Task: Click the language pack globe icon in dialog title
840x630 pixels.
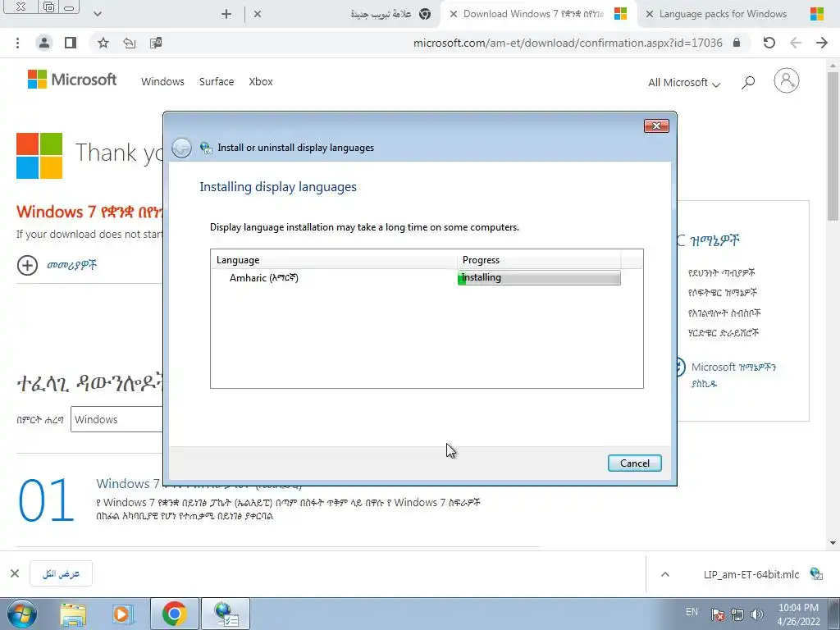Action: click(206, 148)
